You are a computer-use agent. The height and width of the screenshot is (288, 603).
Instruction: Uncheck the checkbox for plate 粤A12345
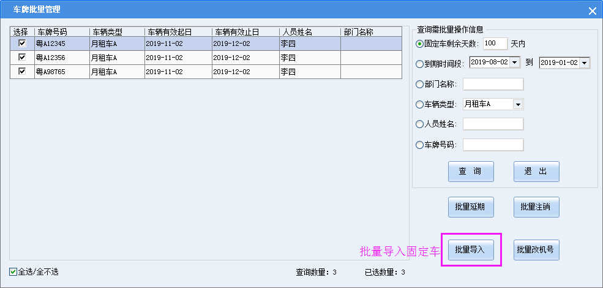(22, 43)
